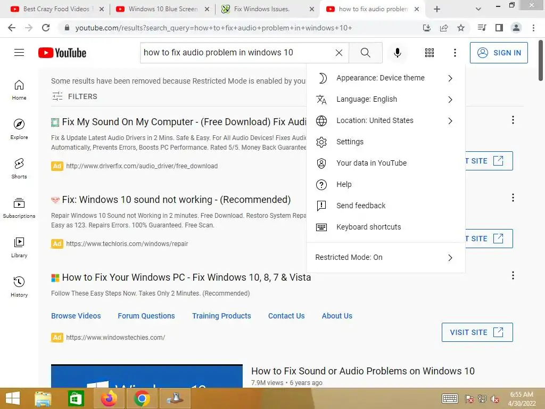Open the tab search dropdown arrow
The width and height of the screenshot is (545, 409).
pyautogui.click(x=478, y=9)
